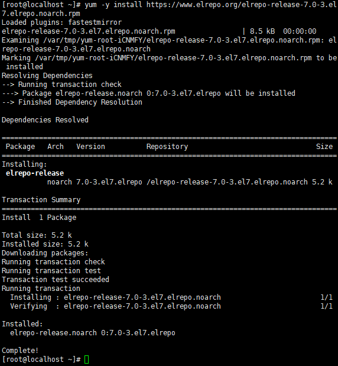Click the final root@localhost prompt text
This screenshot has height=366, width=338.
[x=41, y=359]
